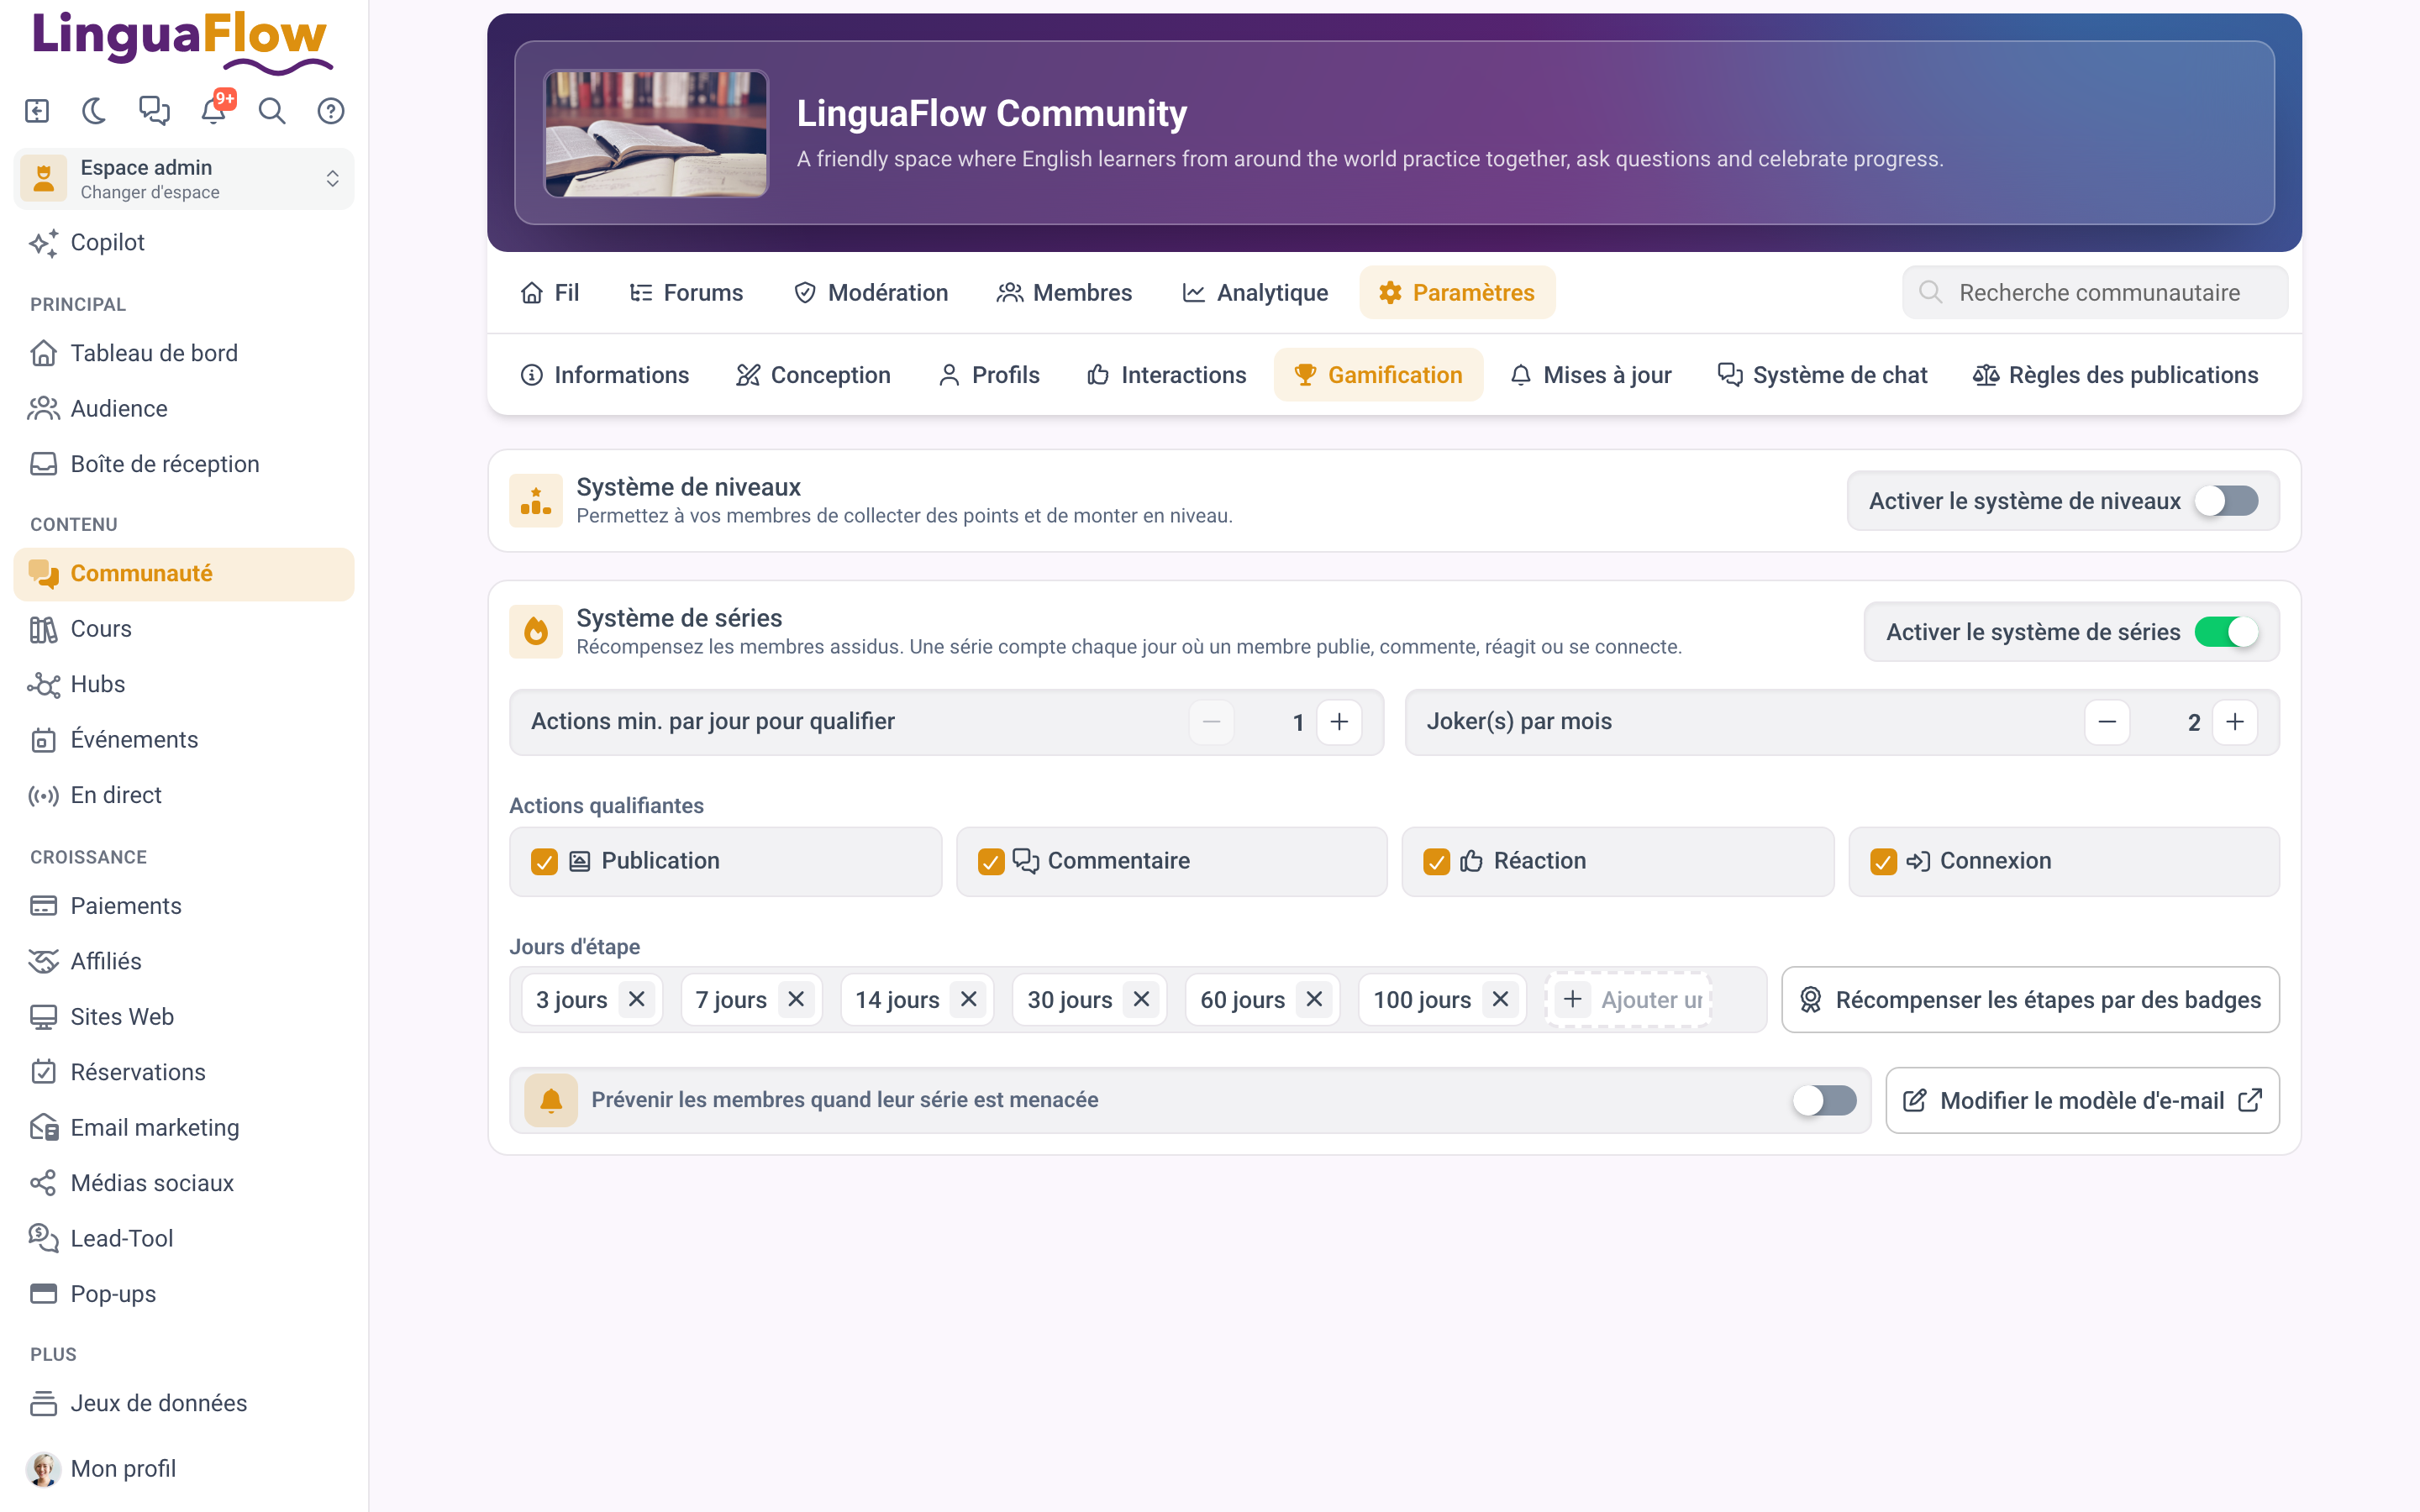Click the community banner book thumbnail
Viewport: 2420px width, 1512px height.
[x=656, y=133]
